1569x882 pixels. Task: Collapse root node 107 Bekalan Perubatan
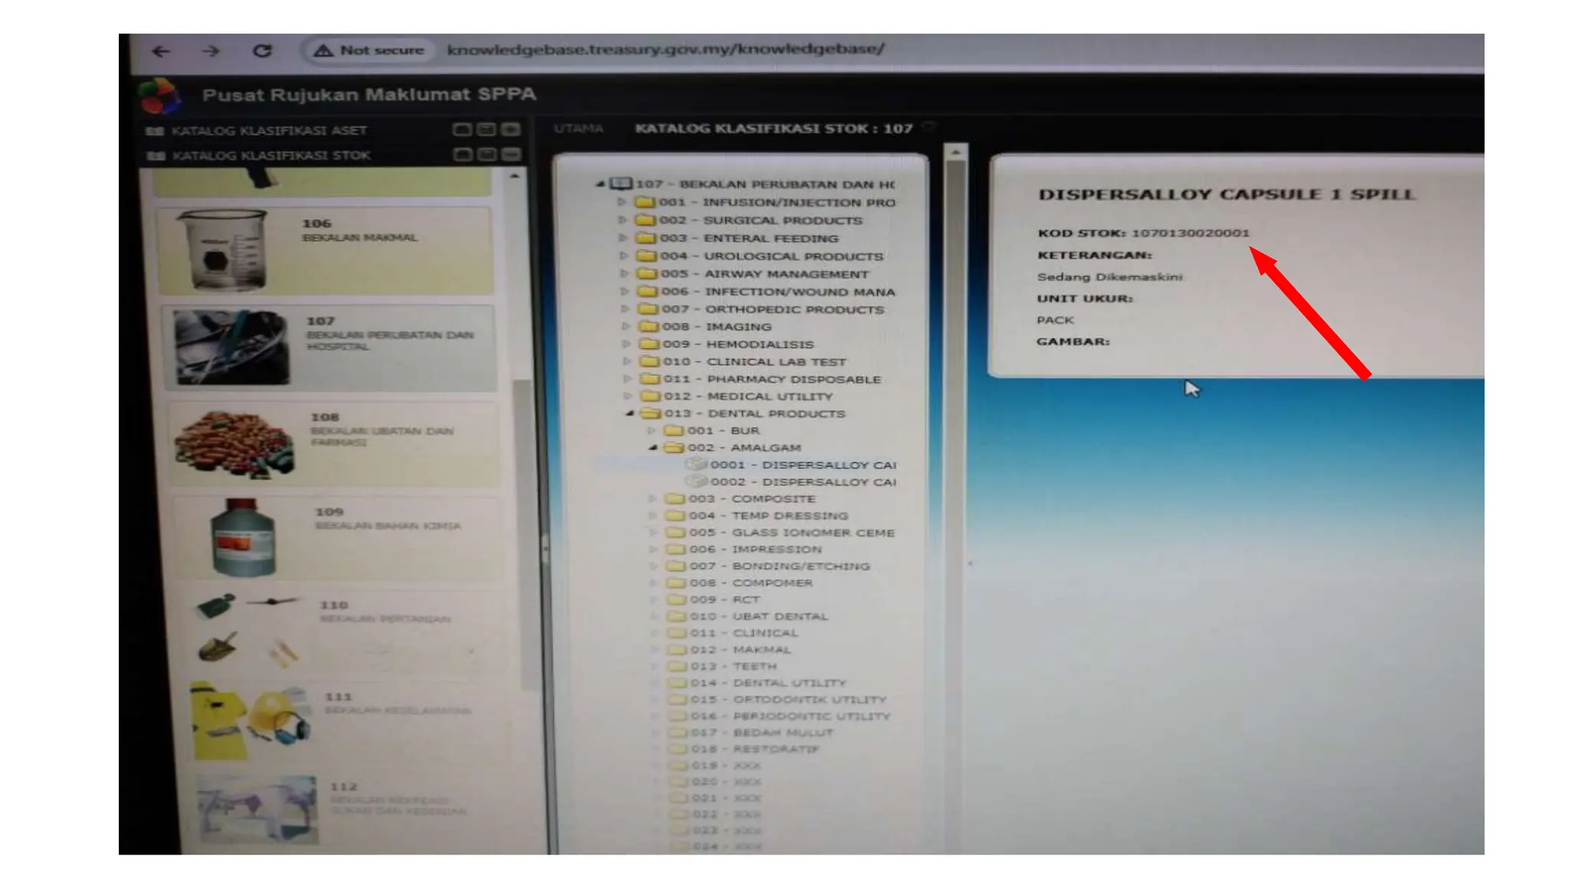pyautogui.click(x=600, y=184)
